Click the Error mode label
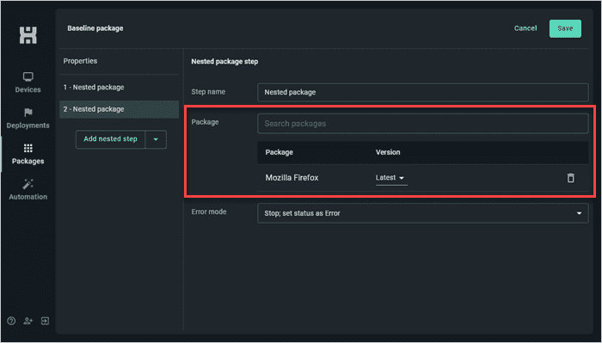 coord(209,211)
